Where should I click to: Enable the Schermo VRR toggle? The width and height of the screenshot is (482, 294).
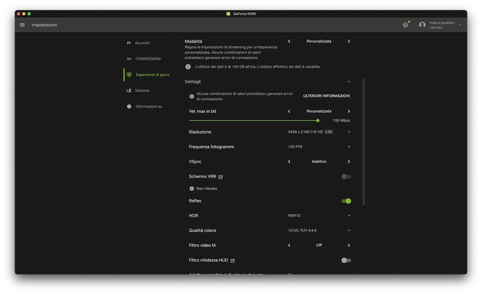tap(346, 177)
